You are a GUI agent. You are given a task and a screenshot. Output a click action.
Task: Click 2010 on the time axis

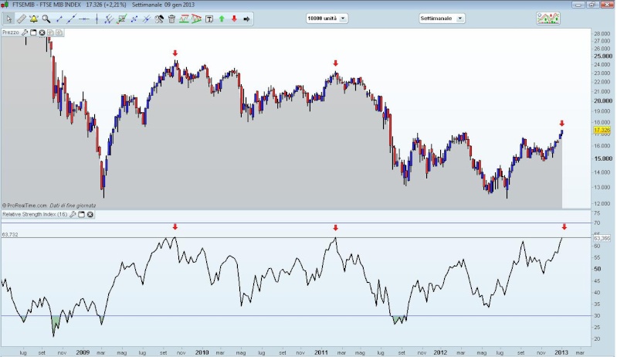(202, 352)
